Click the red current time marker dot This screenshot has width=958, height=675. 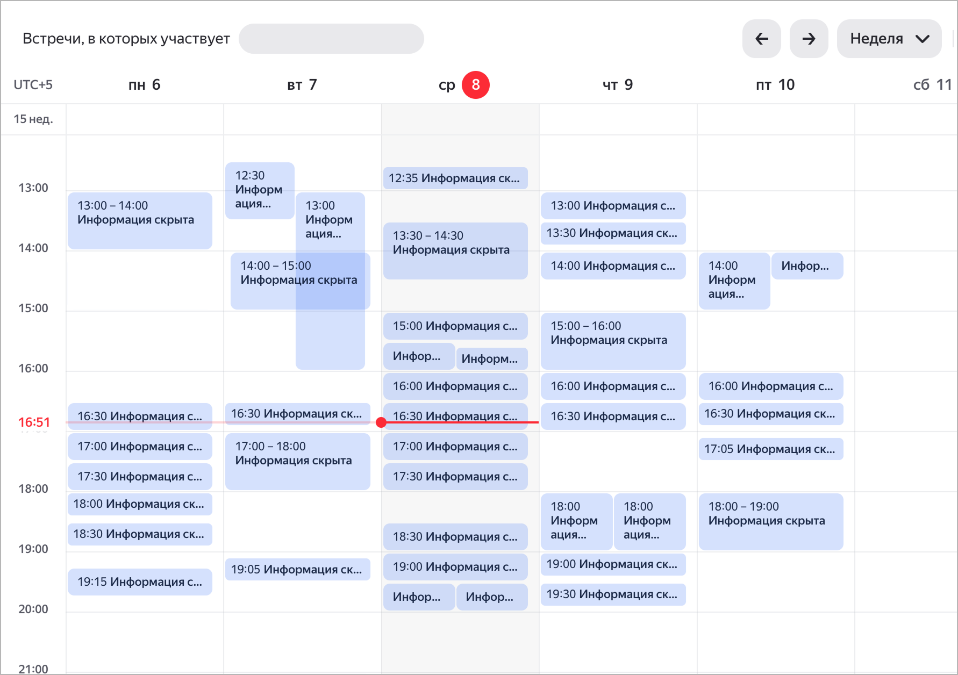[381, 422]
